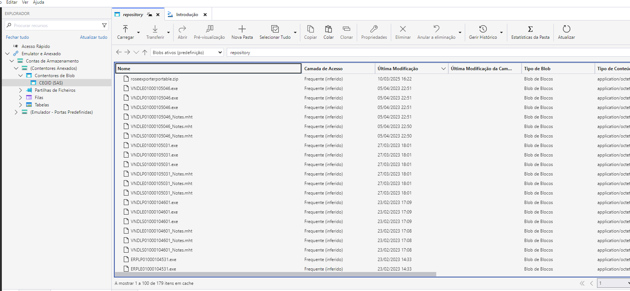
Task: Refresh the list with Atualizar
Action: click(566, 32)
